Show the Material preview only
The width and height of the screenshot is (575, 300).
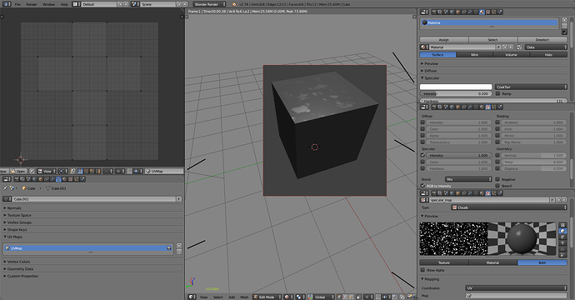click(493, 262)
